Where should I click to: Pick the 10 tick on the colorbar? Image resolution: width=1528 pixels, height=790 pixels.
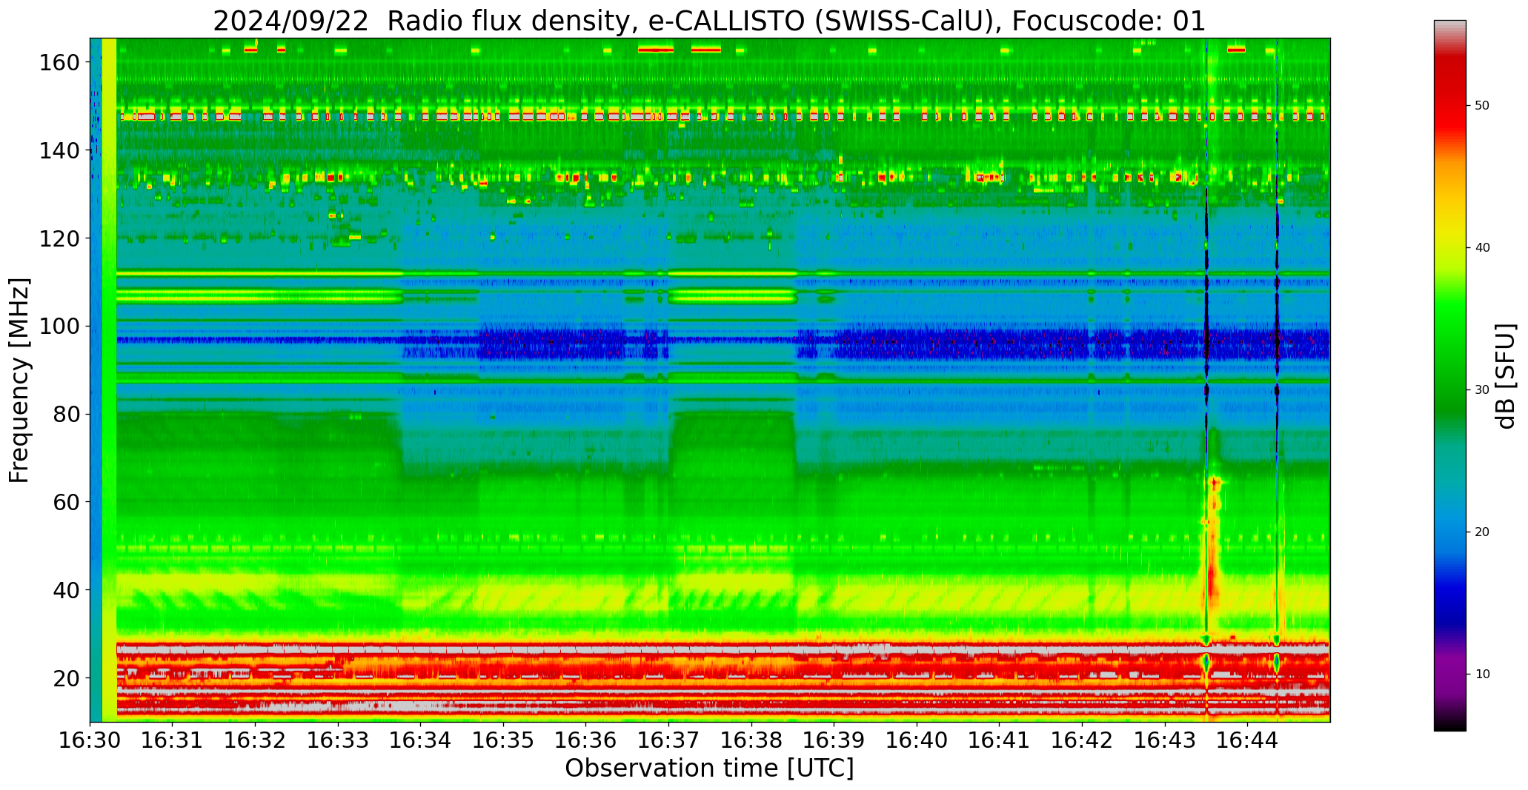click(x=1483, y=674)
